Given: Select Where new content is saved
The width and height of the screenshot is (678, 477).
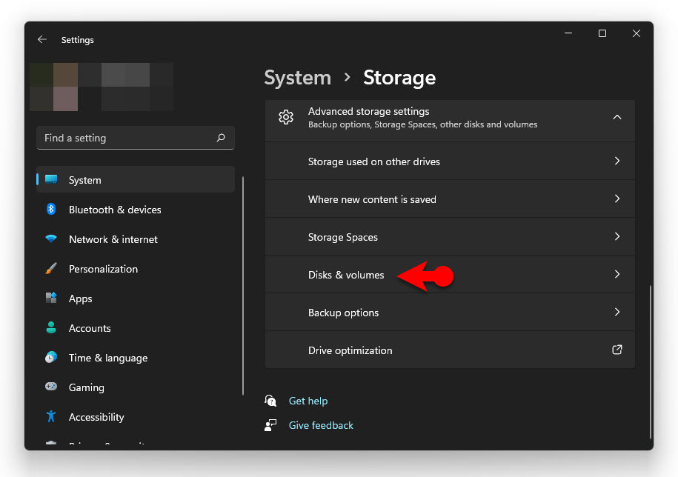Looking at the screenshot, I should (x=372, y=199).
